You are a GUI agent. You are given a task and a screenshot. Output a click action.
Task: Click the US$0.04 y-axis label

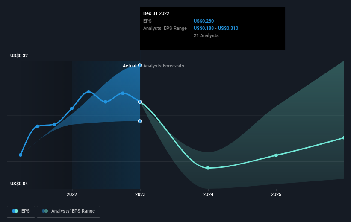19,184
